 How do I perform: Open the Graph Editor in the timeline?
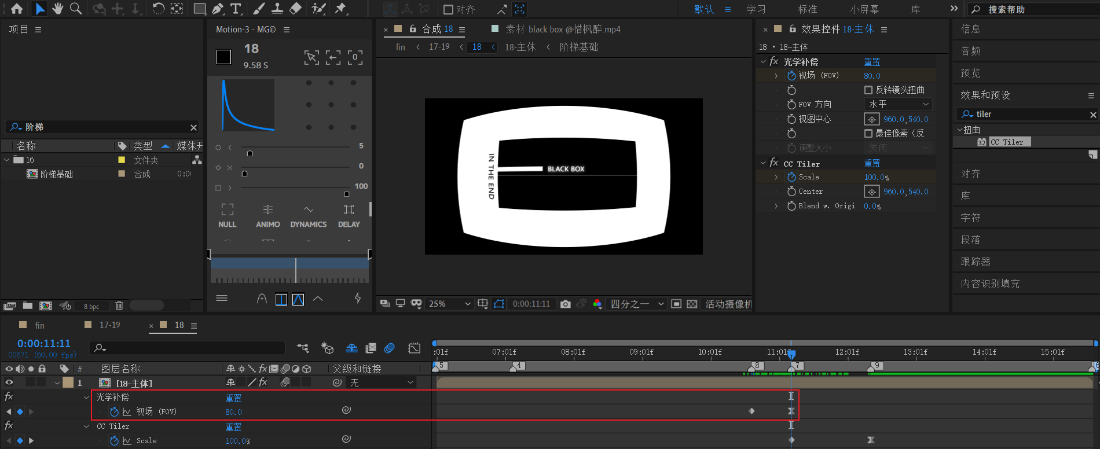click(415, 348)
